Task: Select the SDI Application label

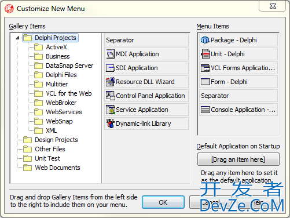Action: (x=137, y=68)
